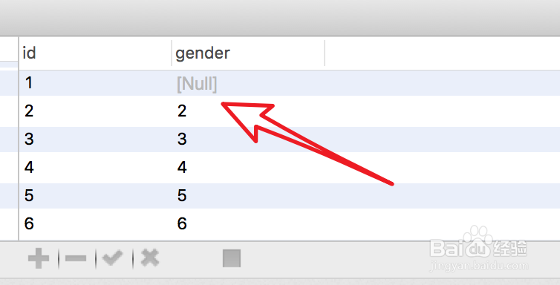This screenshot has width=560, height=285.
Task: Select id cell with value 3
Action: coord(95,139)
